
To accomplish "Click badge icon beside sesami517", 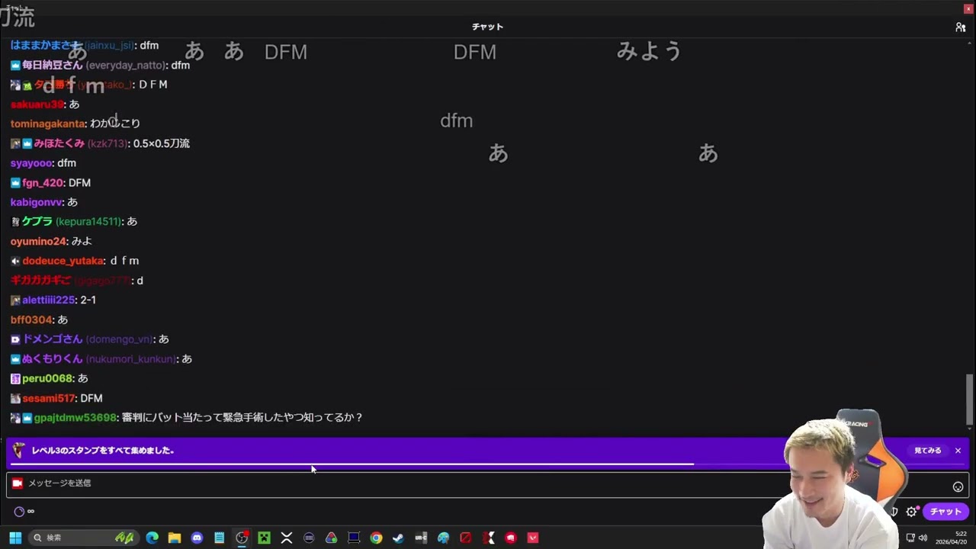I will [x=15, y=398].
